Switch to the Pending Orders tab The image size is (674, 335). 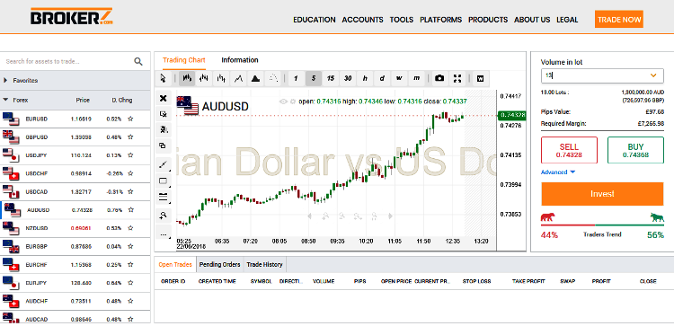(219, 265)
